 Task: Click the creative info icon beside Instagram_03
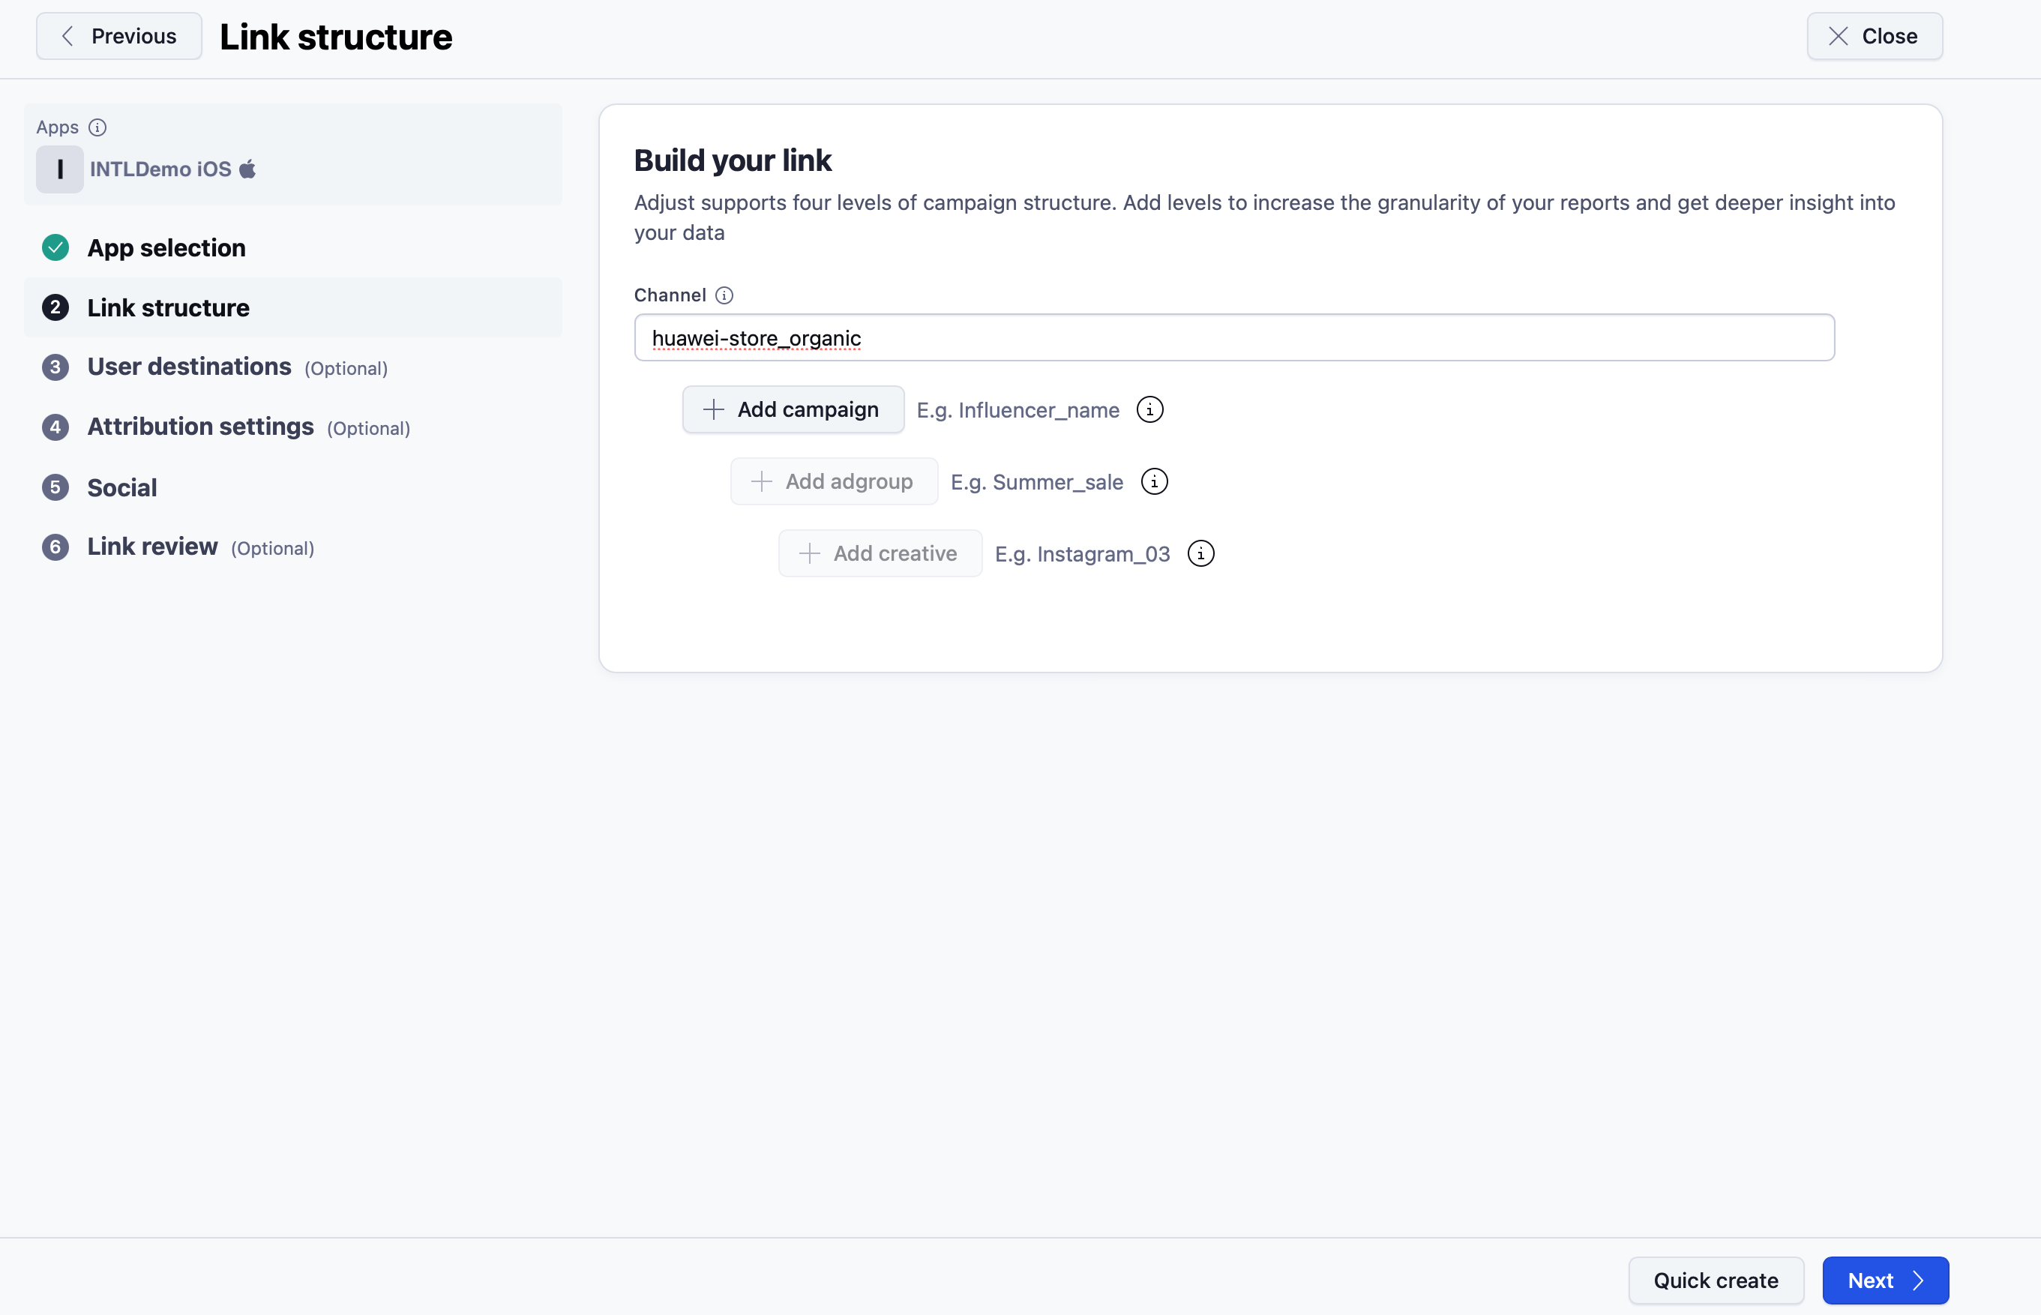pyautogui.click(x=1200, y=554)
